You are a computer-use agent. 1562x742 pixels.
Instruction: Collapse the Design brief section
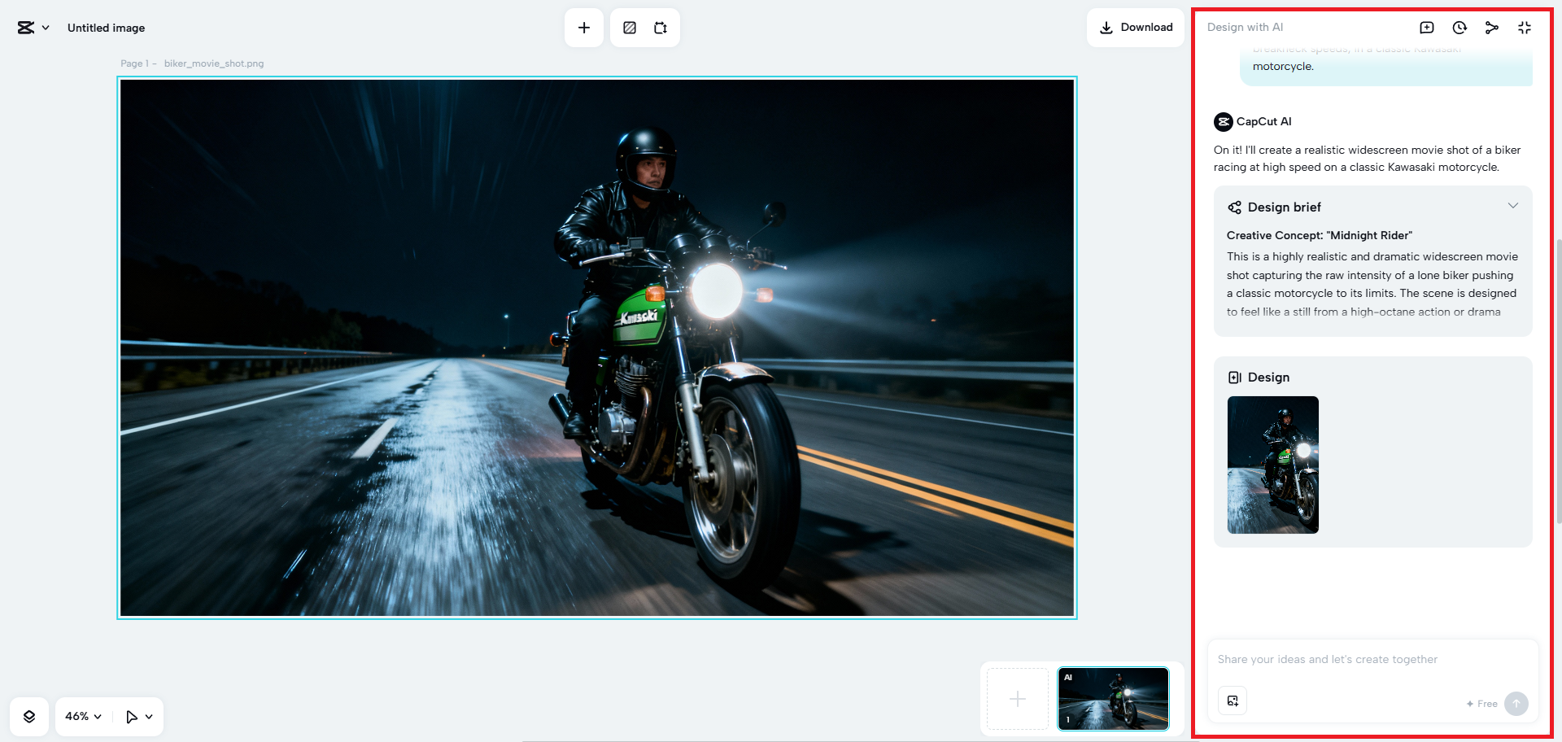click(1512, 206)
